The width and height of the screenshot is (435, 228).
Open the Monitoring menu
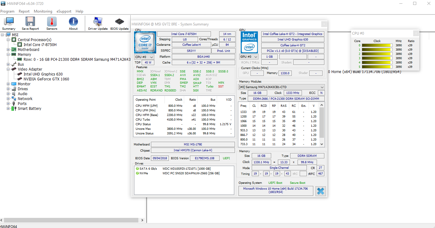point(43,11)
